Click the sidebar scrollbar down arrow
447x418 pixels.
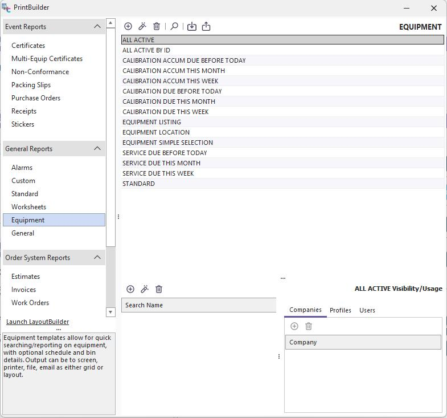click(x=111, y=312)
